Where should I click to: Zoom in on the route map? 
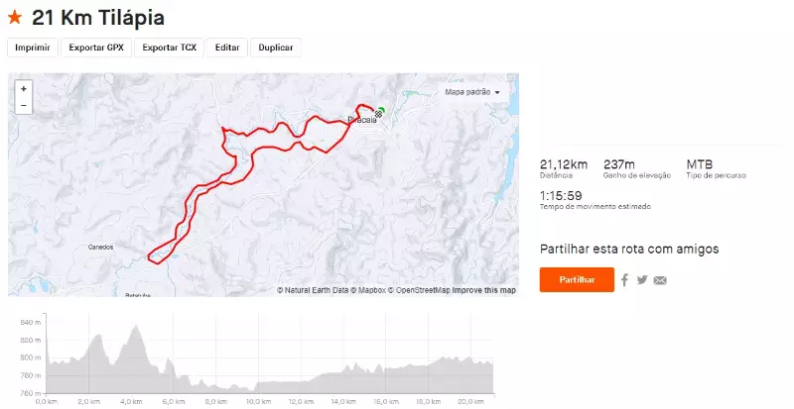click(24, 88)
